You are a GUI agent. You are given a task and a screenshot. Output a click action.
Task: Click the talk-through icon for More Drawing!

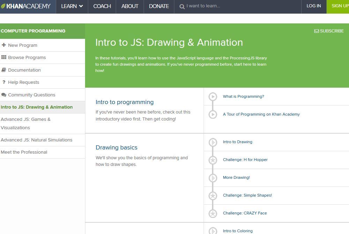pos(213,178)
